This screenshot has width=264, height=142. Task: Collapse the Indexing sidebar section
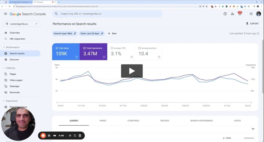pyautogui.click(x=4, y=68)
